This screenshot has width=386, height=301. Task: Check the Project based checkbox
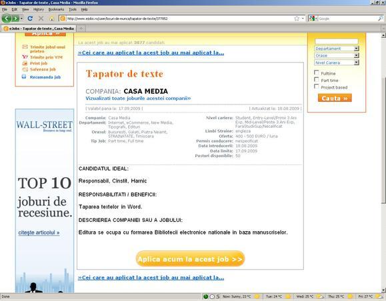coord(317,87)
